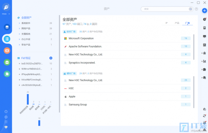
Task: Click the monitor icon in right toolbar
Action: click(x=204, y=36)
